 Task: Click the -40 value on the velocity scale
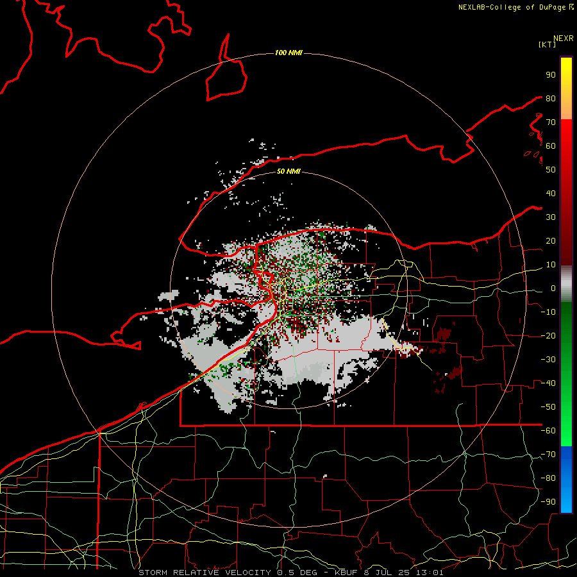click(548, 383)
